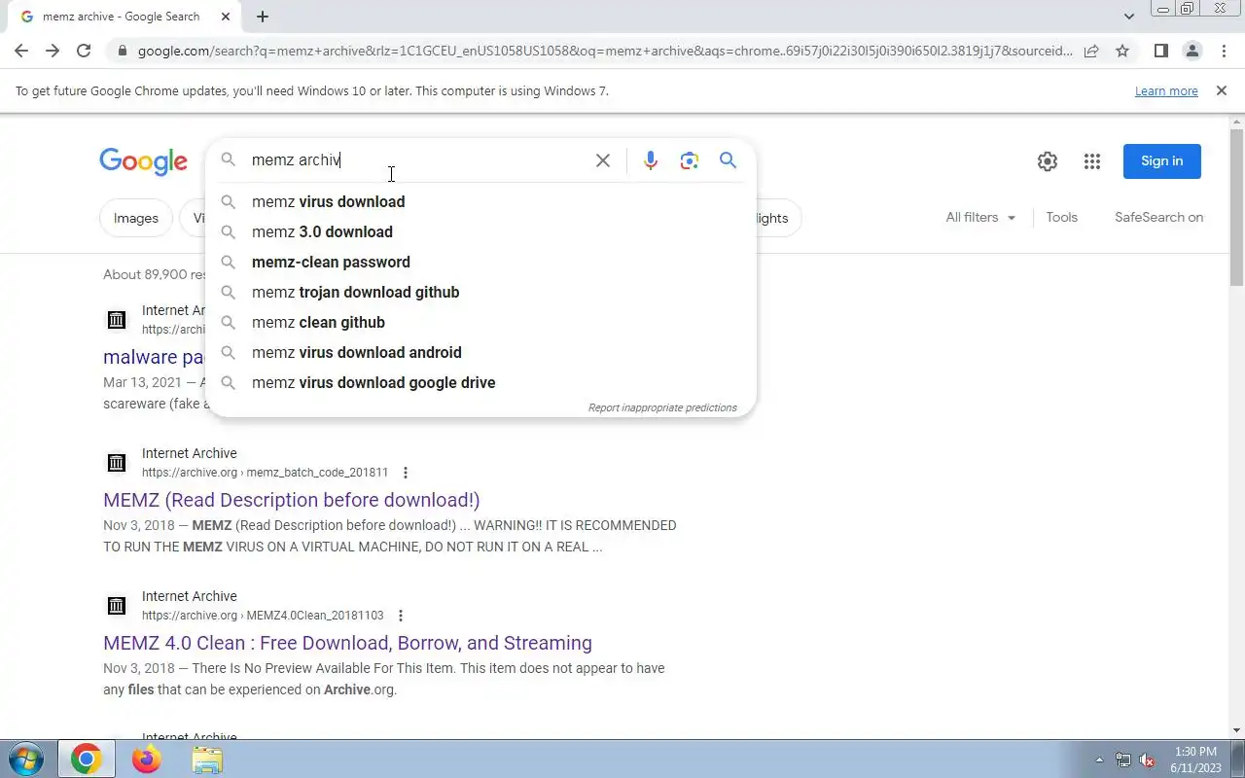Open more options for memz_batch_code result

click(406, 473)
